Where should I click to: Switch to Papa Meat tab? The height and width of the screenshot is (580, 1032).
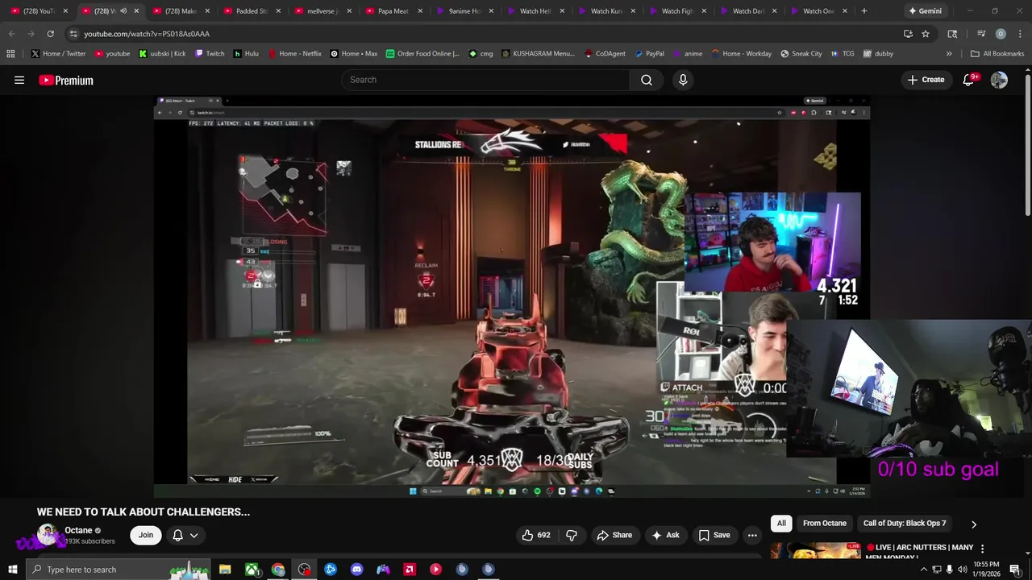pos(394,11)
